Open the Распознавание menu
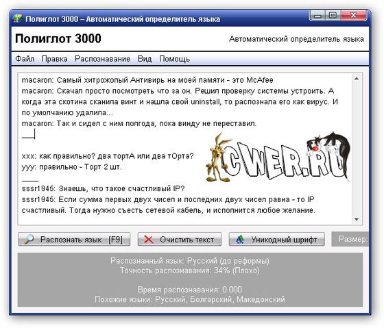Image resolution: width=384 pixels, height=328 pixels. click(102, 59)
